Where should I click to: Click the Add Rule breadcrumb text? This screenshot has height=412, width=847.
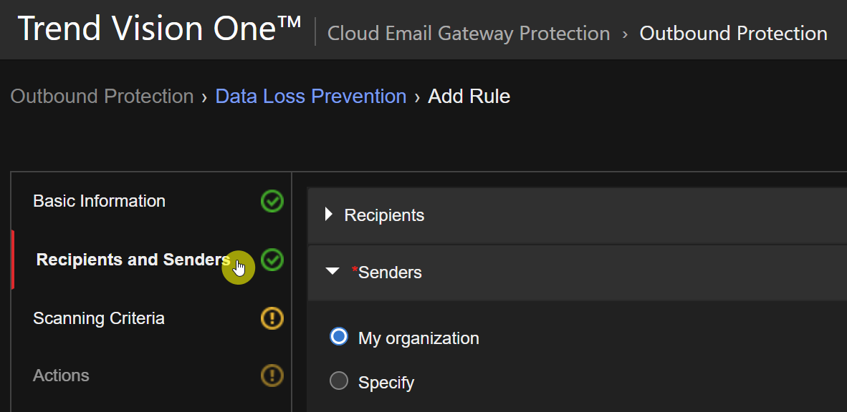469,97
